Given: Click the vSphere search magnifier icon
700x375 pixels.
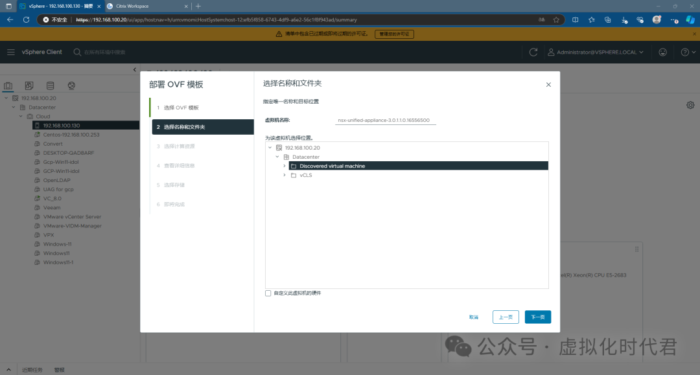Looking at the screenshot, I should pyautogui.click(x=77, y=52).
